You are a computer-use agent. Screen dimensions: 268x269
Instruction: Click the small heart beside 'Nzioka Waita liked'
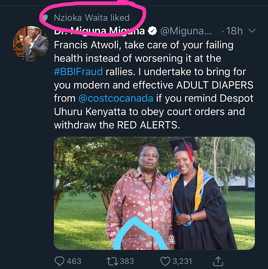(x=45, y=18)
